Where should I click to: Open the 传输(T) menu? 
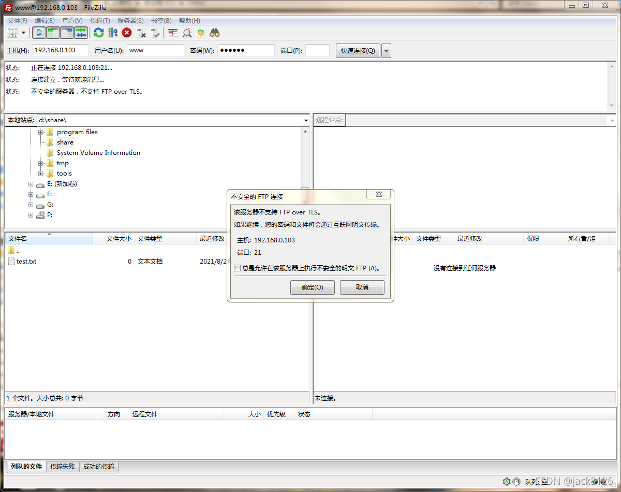pos(100,20)
